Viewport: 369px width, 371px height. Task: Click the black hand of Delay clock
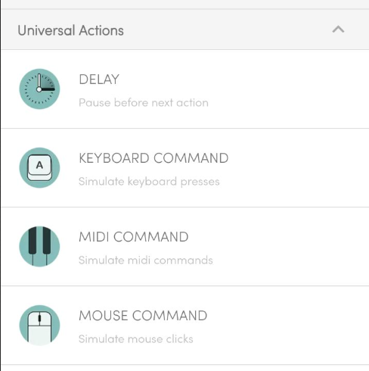click(x=48, y=89)
